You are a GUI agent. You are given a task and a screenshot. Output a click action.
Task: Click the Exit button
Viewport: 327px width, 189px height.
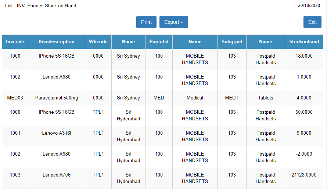click(x=312, y=22)
